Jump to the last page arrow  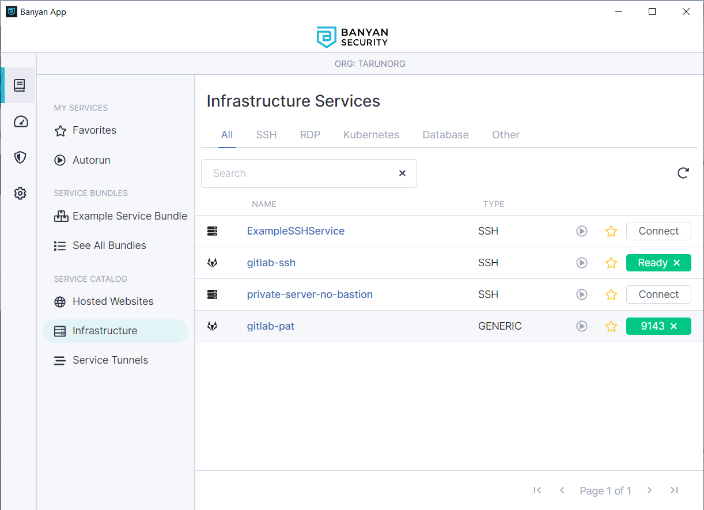pos(674,490)
